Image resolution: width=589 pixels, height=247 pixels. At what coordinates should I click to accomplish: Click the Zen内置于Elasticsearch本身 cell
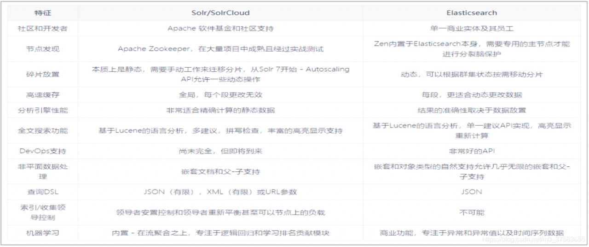(472, 49)
